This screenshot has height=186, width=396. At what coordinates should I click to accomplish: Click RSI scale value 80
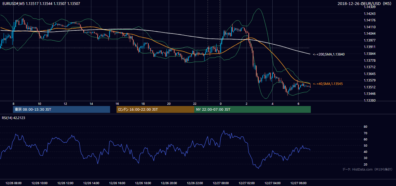[x=365, y=127]
